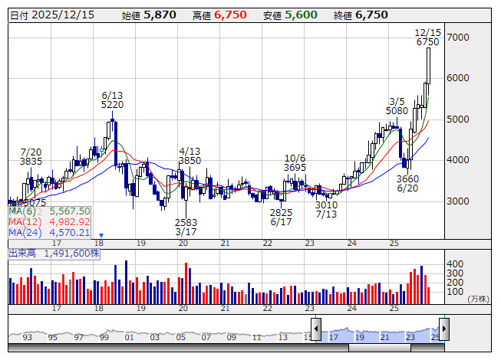
Task: Click the latest tall white candlestick at 6750
Action: coord(428,66)
